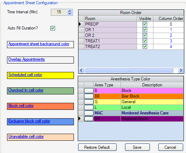
Task: Click color button for MAC row
Action: 89,113
